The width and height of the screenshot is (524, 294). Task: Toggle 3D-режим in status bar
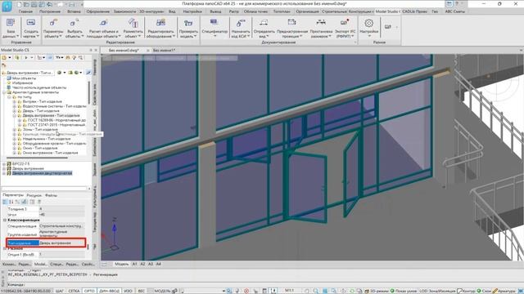(x=377, y=291)
